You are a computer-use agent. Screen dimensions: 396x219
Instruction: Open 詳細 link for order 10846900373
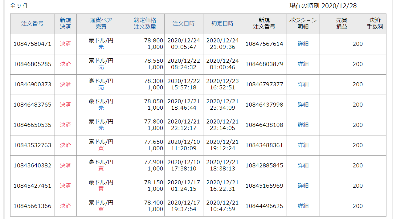(x=303, y=84)
